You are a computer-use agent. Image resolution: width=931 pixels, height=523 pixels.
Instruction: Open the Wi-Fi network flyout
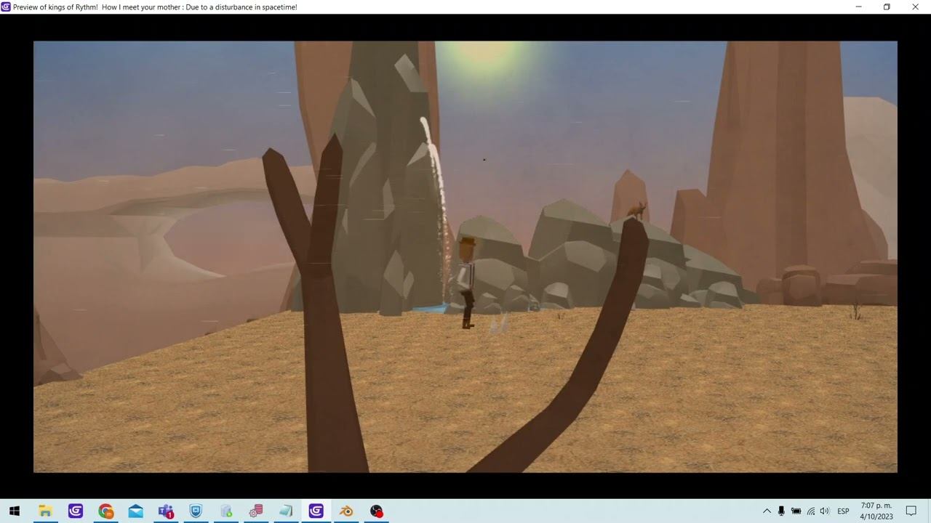(811, 511)
